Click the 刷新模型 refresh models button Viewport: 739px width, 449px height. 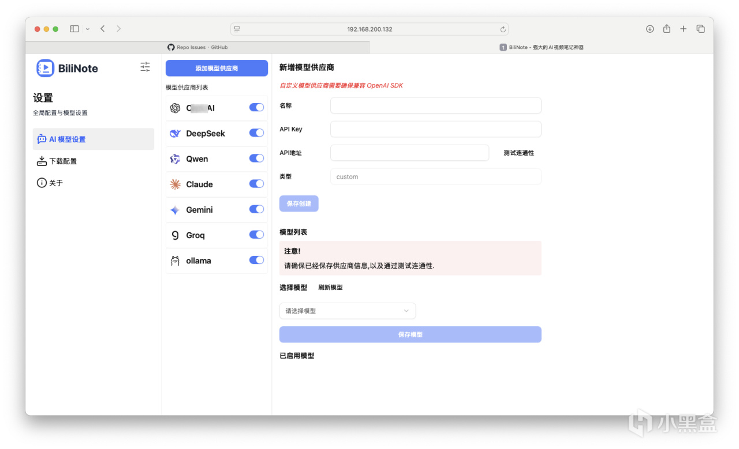point(330,287)
